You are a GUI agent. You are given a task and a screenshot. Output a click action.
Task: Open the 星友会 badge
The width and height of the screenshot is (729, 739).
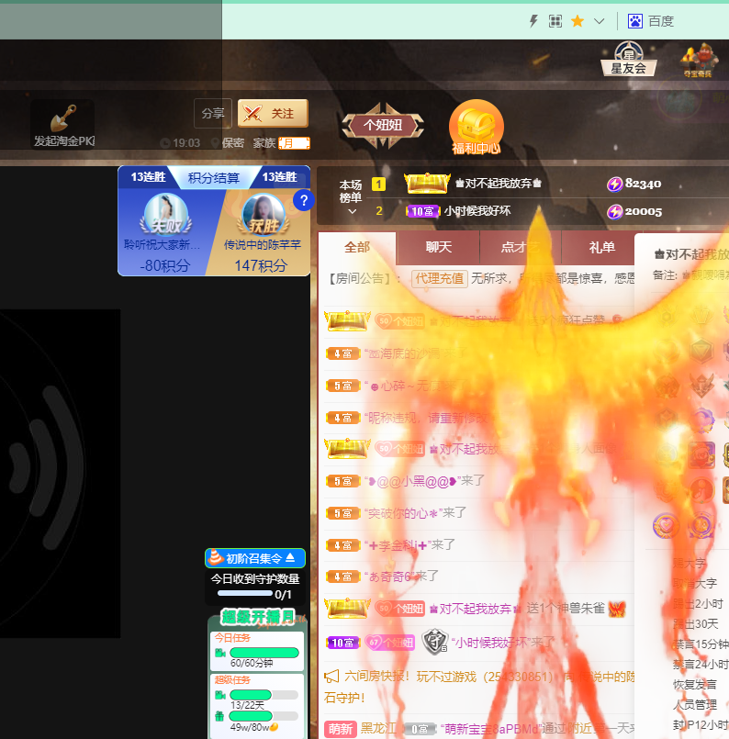(x=629, y=59)
